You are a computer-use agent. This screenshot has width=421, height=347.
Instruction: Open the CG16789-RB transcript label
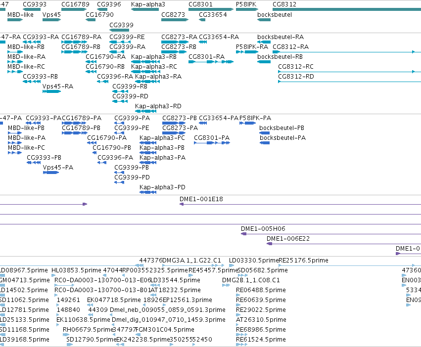click(x=81, y=46)
